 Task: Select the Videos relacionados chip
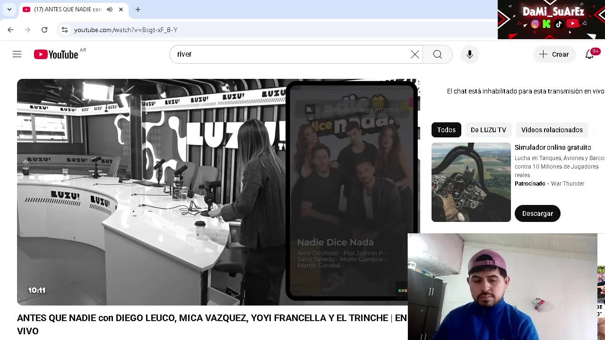[552, 130]
